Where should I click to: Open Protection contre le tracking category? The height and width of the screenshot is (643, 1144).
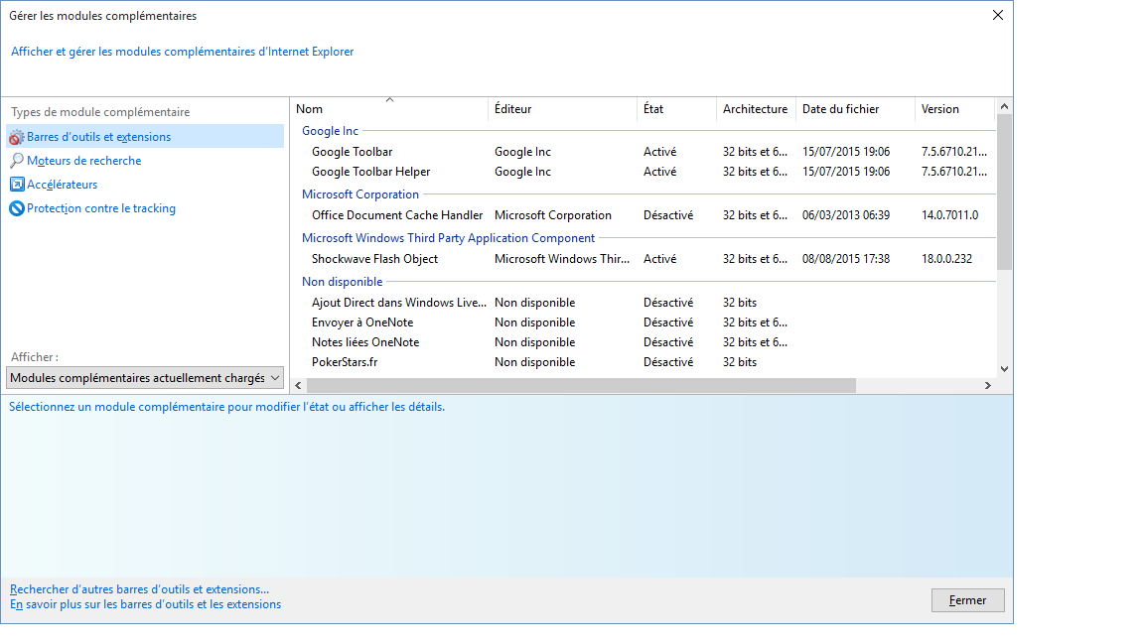[x=101, y=209]
